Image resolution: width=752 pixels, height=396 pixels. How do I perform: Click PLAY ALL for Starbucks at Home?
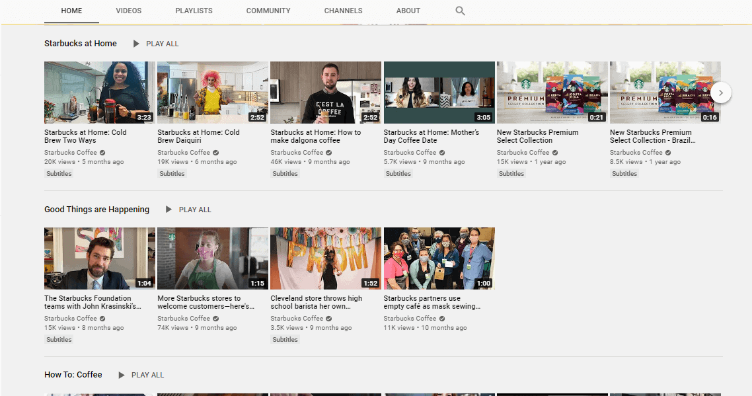tap(162, 44)
